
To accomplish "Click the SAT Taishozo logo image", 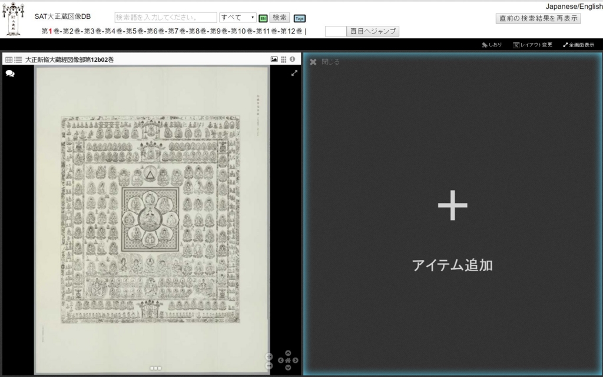I will click(x=13, y=19).
